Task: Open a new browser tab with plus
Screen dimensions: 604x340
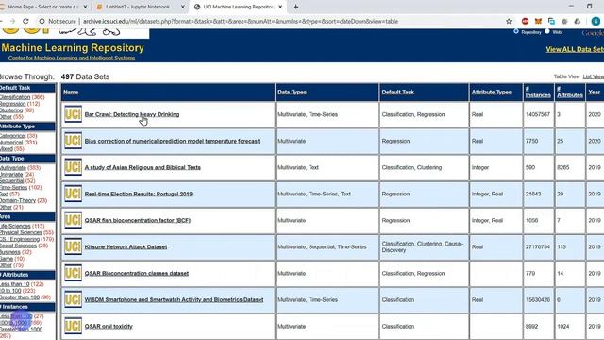Action: [295, 7]
